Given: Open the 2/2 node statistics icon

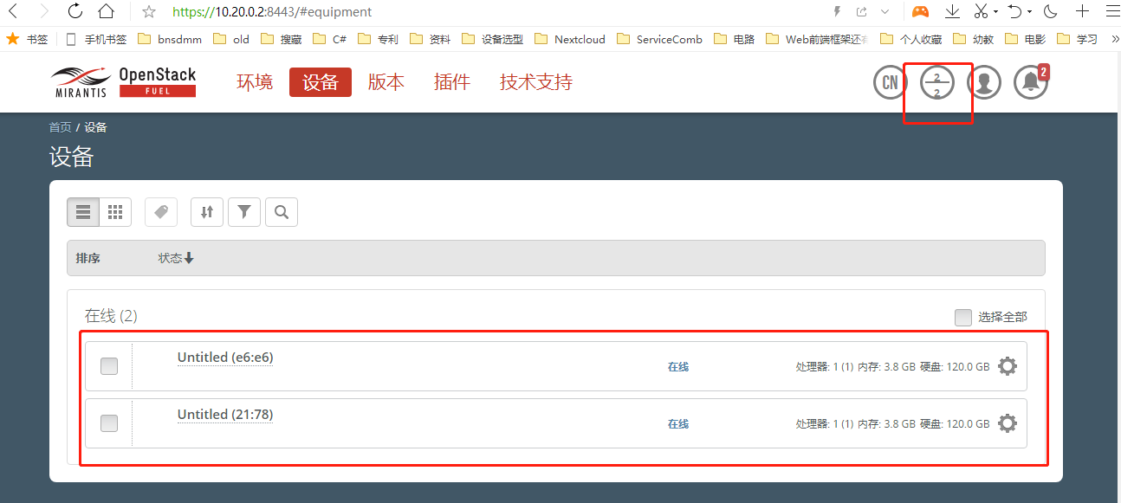Looking at the screenshot, I should click(937, 82).
